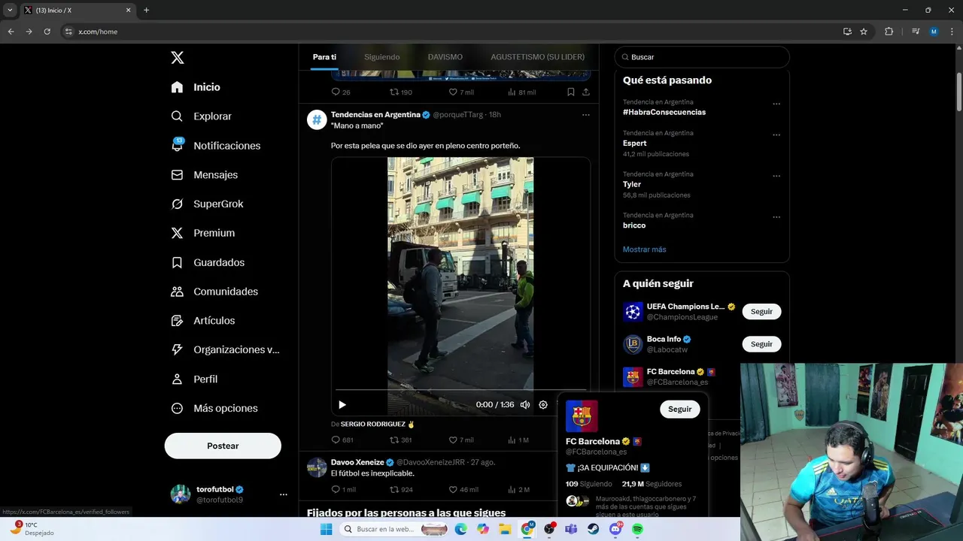The height and width of the screenshot is (541, 963).
Task: View the 1 M stats of the video post
Action: coord(518,440)
